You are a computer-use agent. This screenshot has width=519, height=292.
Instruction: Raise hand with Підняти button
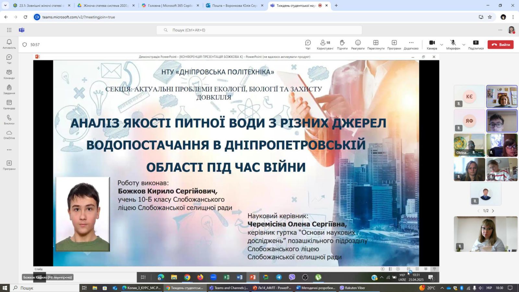(342, 44)
